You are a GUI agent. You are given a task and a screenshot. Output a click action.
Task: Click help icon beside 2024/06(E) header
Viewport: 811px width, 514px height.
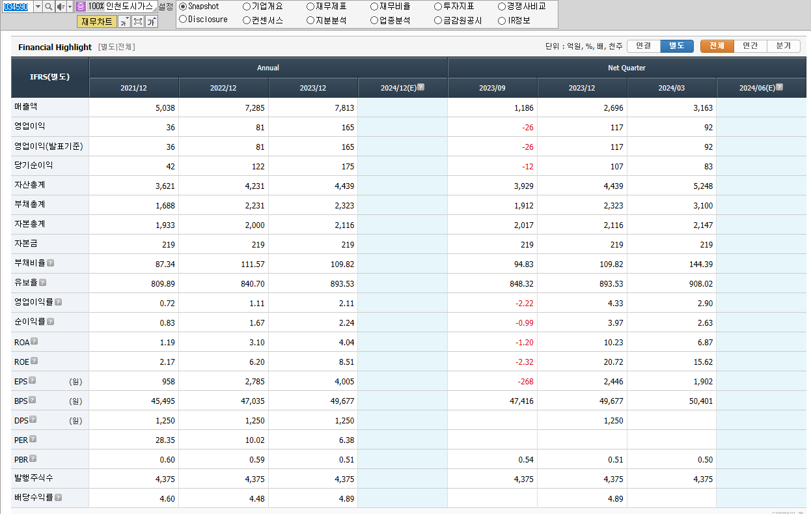780,87
